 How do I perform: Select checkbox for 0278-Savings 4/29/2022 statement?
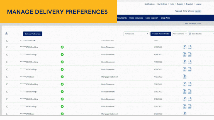click(x=7, y=69)
